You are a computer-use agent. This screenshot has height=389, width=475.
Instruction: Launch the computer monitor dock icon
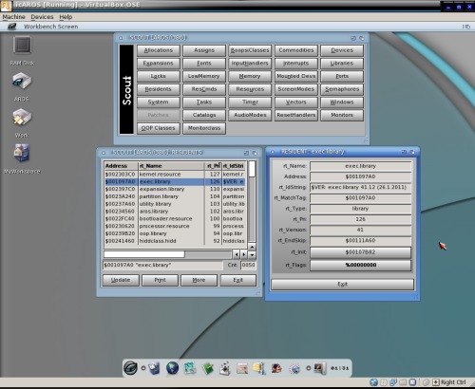tap(319, 368)
